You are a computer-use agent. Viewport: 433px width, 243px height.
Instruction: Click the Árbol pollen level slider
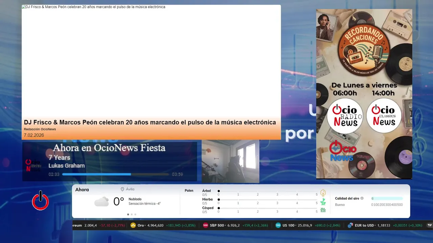tap(268, 191)
